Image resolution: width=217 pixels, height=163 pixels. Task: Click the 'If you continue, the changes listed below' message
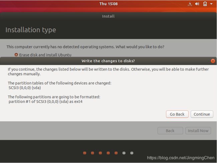pos(108,72)
